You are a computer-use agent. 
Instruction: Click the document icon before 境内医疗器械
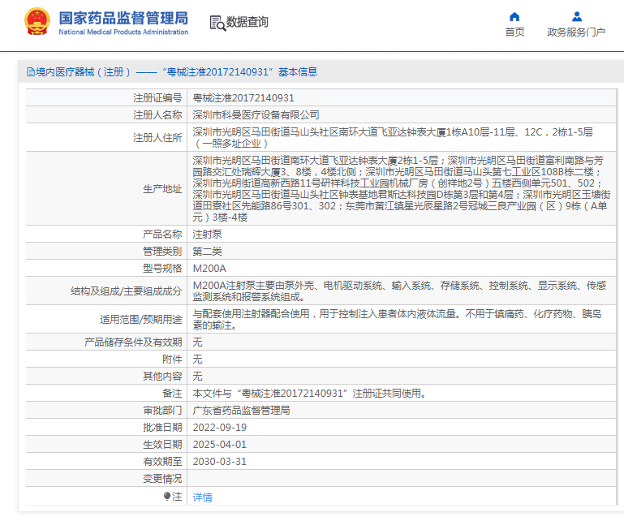pos(31,72)
